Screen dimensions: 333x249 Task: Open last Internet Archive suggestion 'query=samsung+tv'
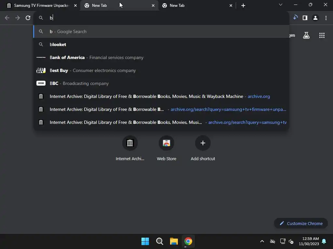click(161, 122)
